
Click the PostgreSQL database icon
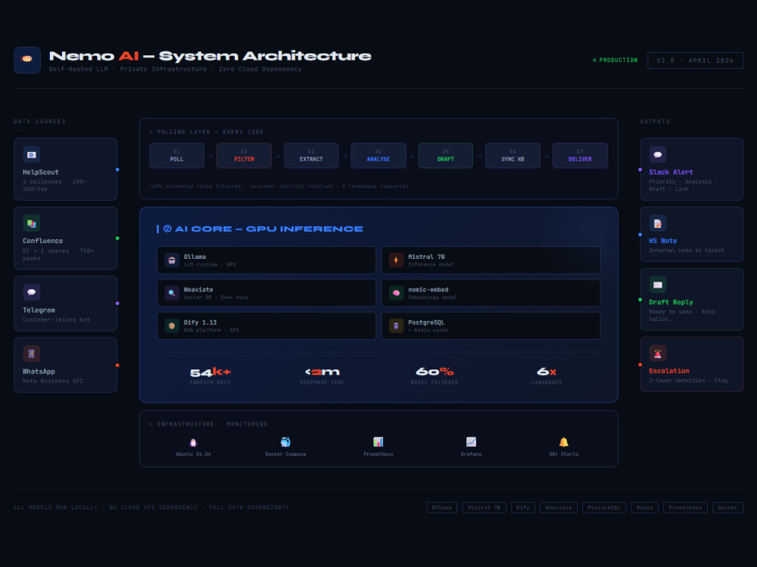397,326
